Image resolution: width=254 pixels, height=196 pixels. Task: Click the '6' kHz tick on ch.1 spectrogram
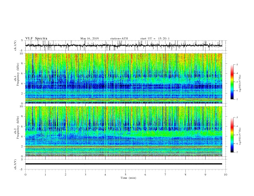point(22,74)
